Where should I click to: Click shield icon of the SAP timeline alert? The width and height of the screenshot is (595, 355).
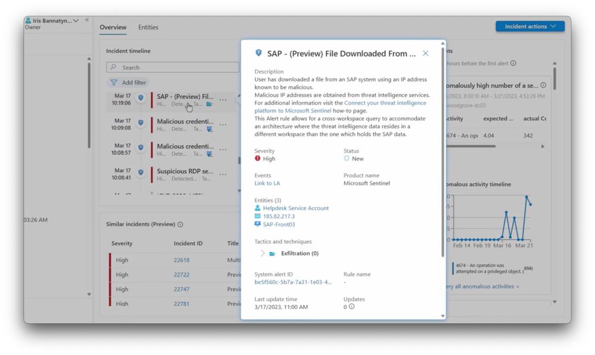141,98
